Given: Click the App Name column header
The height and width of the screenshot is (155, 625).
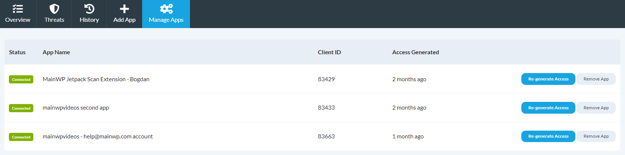Looking at the screenshot, I should [56, 52].
